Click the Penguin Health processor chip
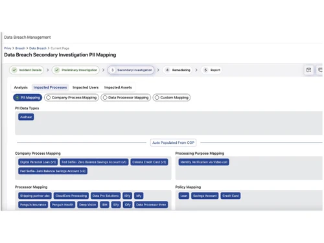 click(63, 205)
